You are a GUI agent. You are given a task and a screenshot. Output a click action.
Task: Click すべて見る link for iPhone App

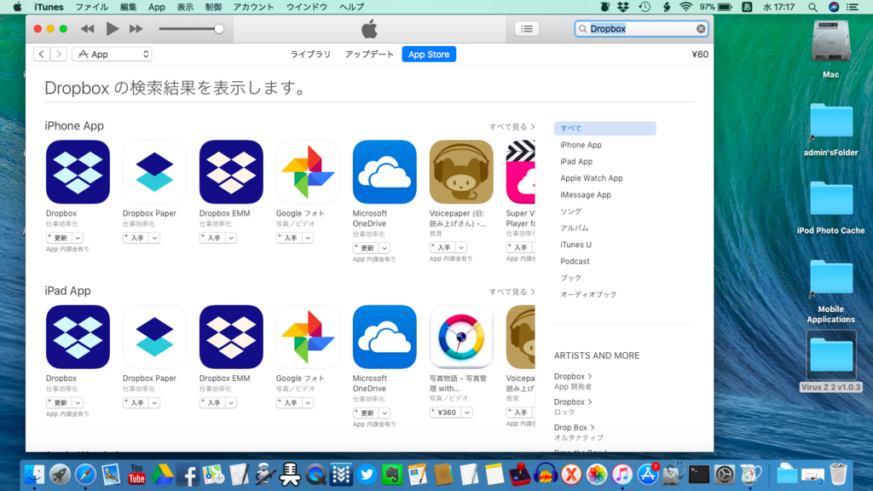[x=512, y=127]
